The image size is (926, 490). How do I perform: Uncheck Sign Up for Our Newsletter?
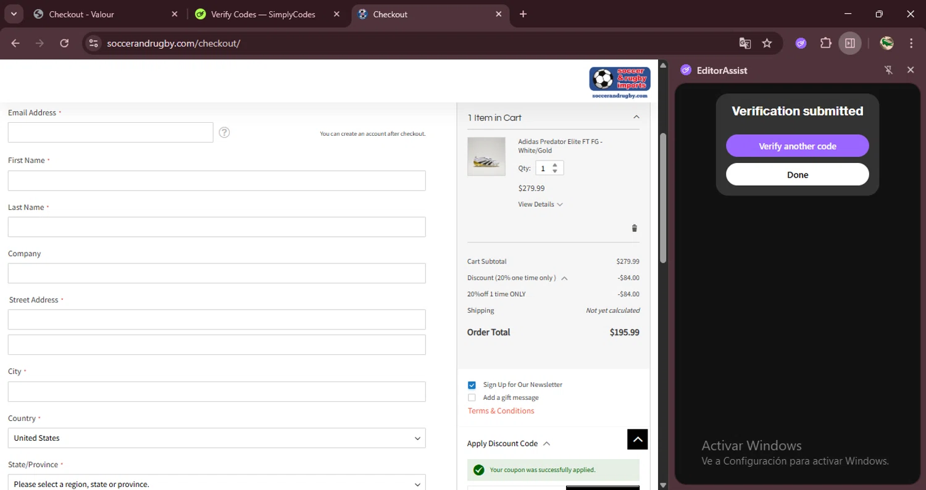[x=472, y=385]
